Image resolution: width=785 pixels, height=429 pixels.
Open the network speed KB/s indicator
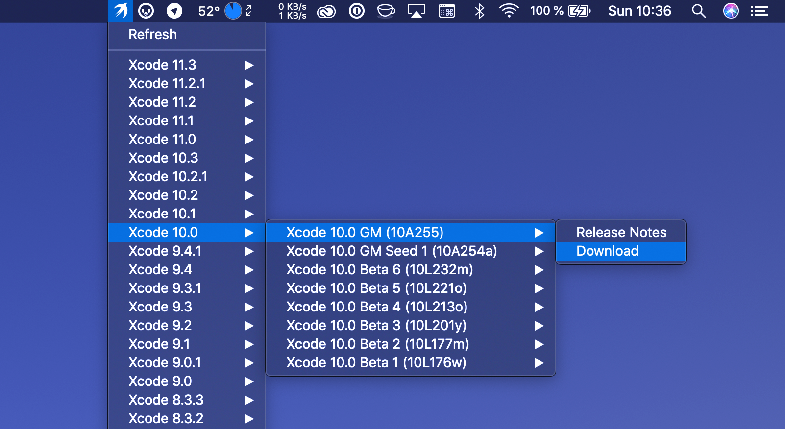click(293, 11)
